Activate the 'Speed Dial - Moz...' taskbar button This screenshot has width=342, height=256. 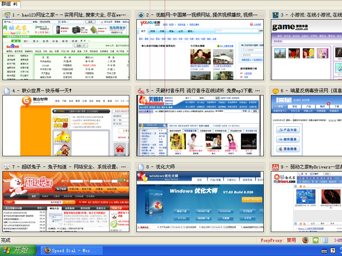[x=72, y=251]
